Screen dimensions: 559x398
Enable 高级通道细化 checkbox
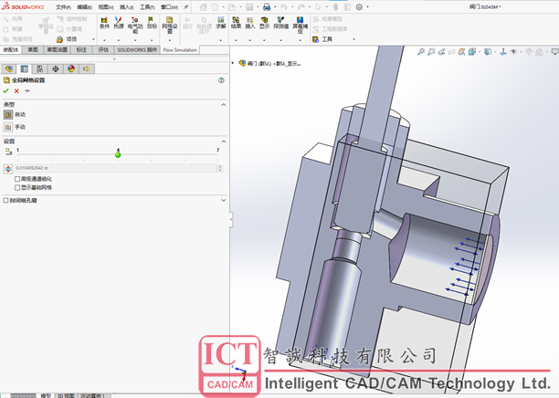pyautogui.click(x=17, y=179)
